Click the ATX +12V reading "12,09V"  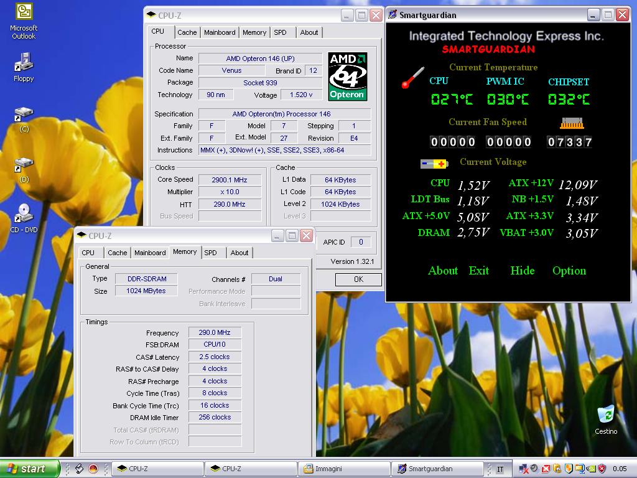click(578, 185)
